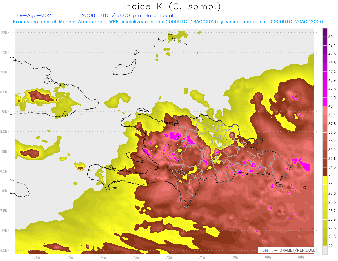Click the 40 value label on the color legend
Image resolution: width=338 pixels, height=261 pixels.
click(x=331, y=106)
